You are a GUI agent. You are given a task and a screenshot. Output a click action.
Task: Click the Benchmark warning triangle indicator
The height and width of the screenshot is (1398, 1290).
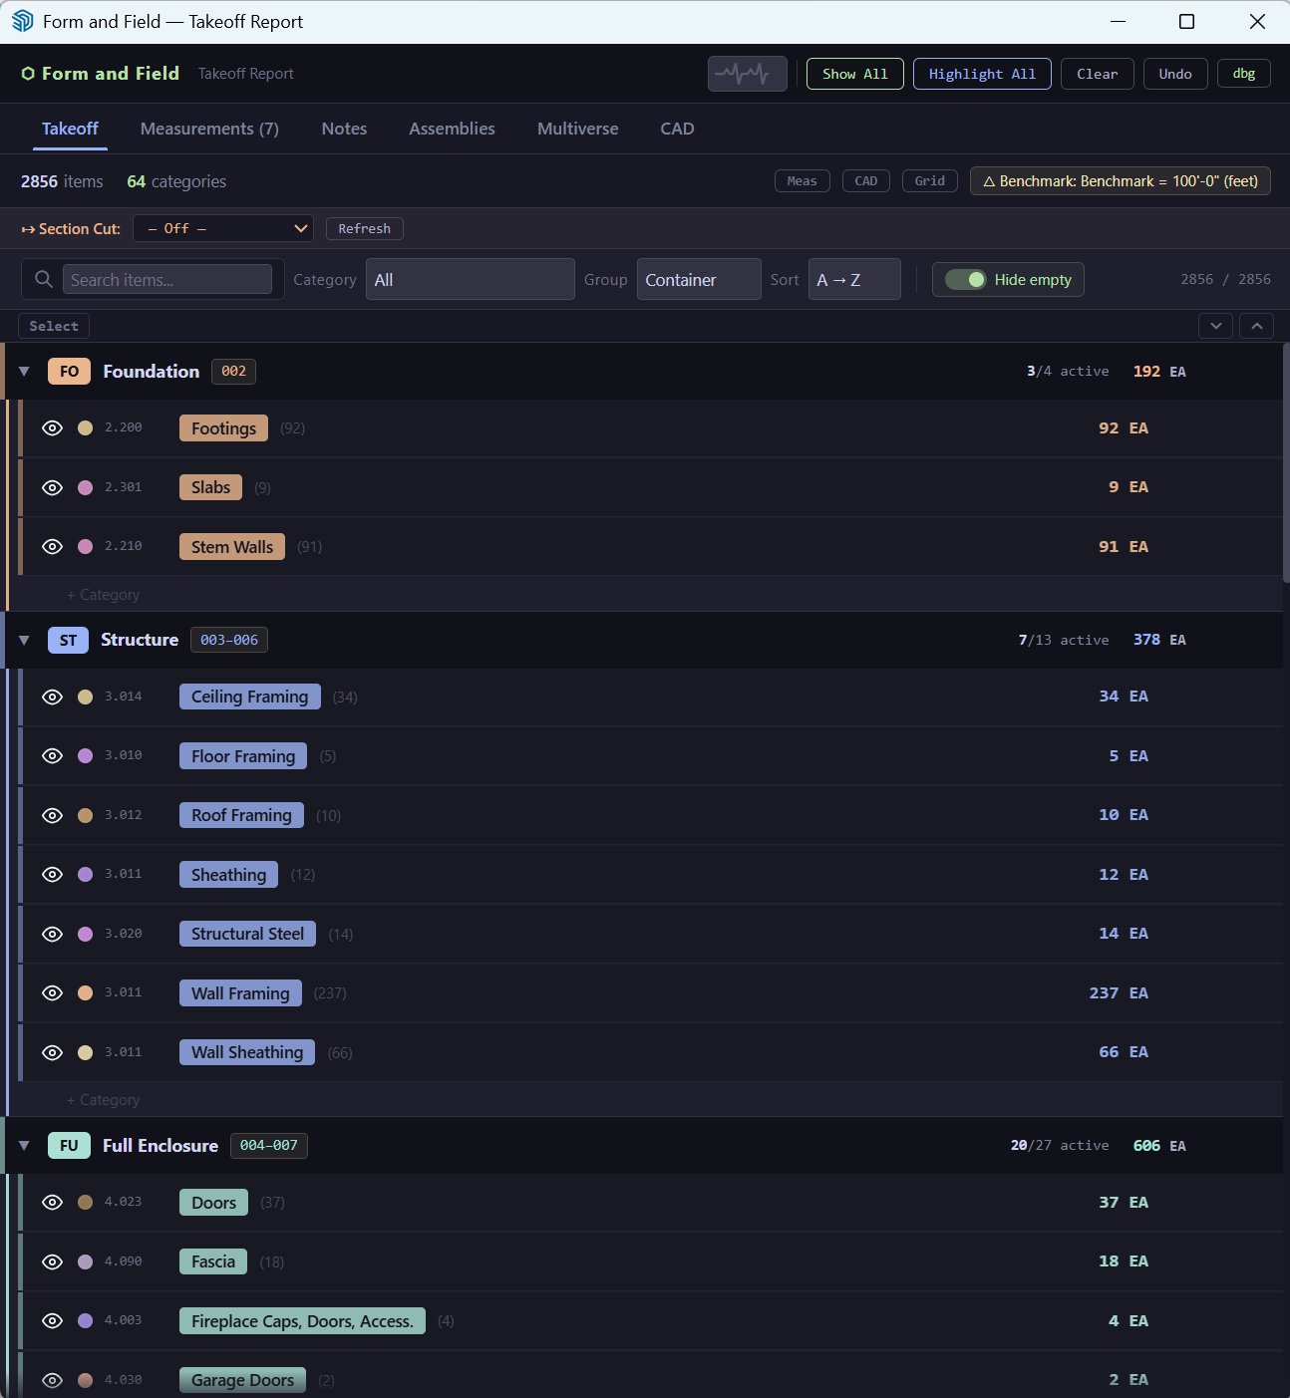tap(988, 180)
